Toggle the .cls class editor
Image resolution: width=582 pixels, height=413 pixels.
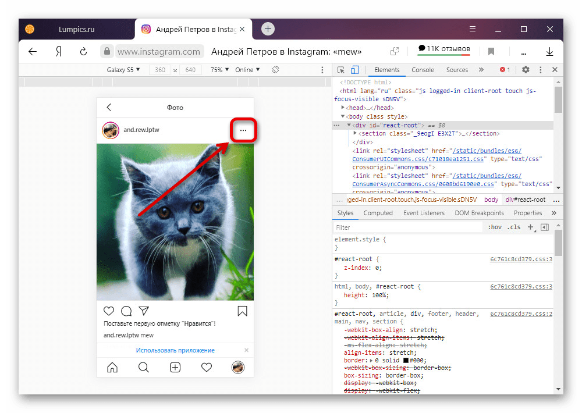click(x=514, y=227)
